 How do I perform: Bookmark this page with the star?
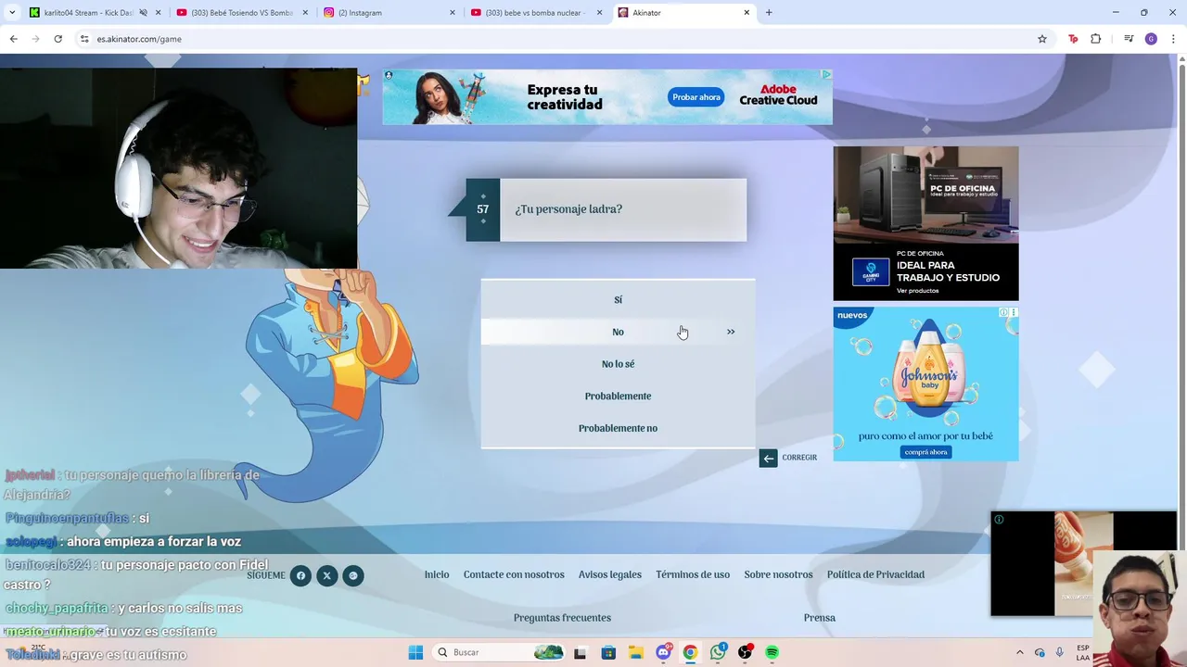click(1042, 39)
